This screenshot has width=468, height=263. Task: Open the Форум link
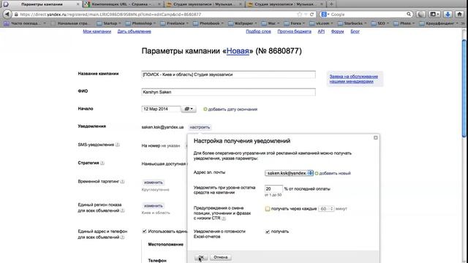338,31
